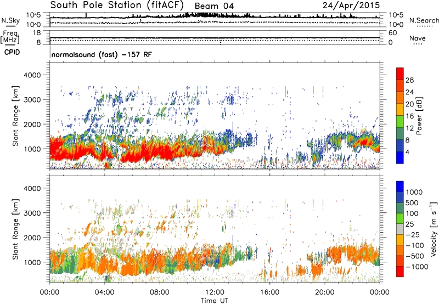Click the -1000 label on velocity colorbar
Image resolution: width=439 pixels, height=304 pixels.
tap(417, 267)
